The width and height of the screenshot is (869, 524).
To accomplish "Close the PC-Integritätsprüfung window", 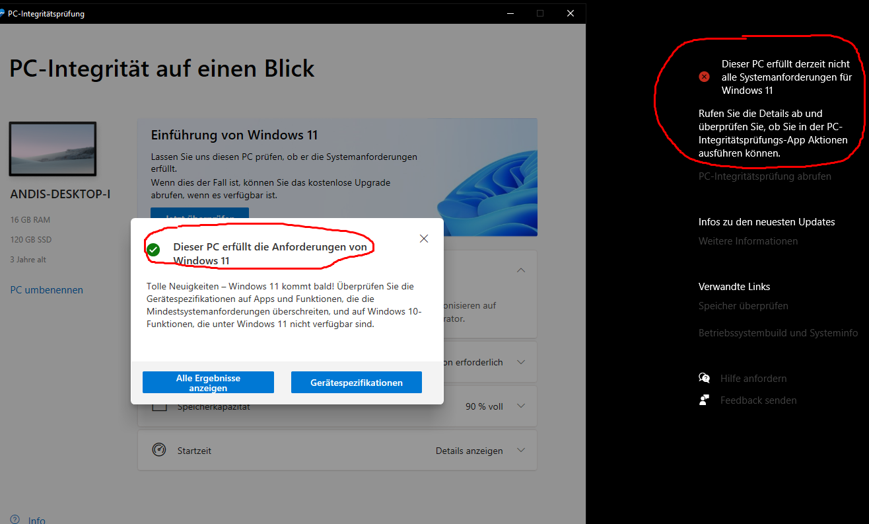I will (571, 13).
